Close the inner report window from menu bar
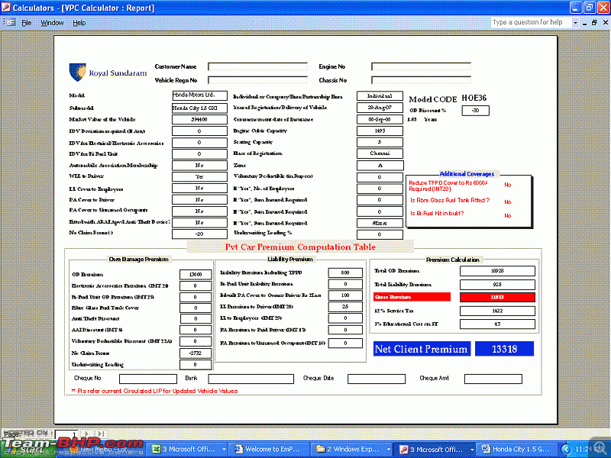Viewport: 611px width, 458px height. pyautogui.click(x=606, y=23)
